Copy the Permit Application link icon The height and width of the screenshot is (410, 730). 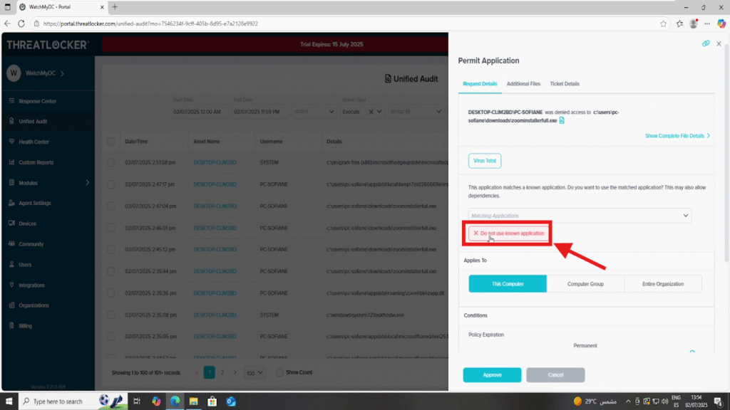pyautogui.click(x=706, y=43)
